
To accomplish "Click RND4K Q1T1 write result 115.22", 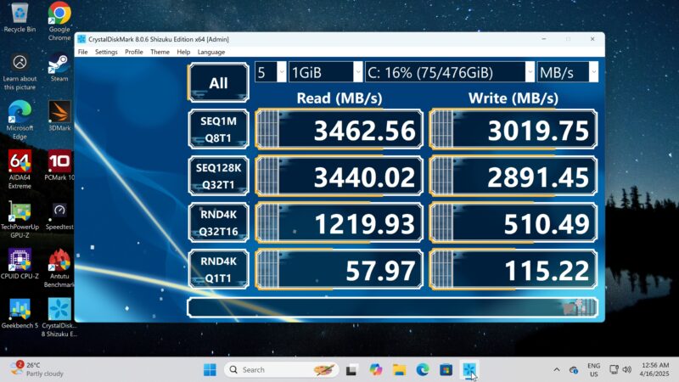I will pos(513,269).
